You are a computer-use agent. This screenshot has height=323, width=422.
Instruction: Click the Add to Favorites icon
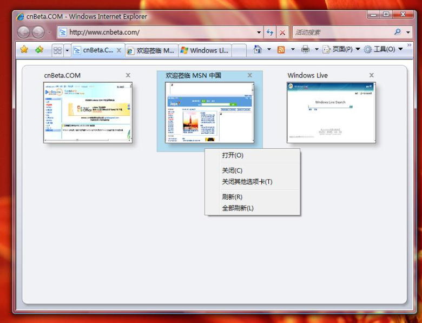tap(39, 50)
